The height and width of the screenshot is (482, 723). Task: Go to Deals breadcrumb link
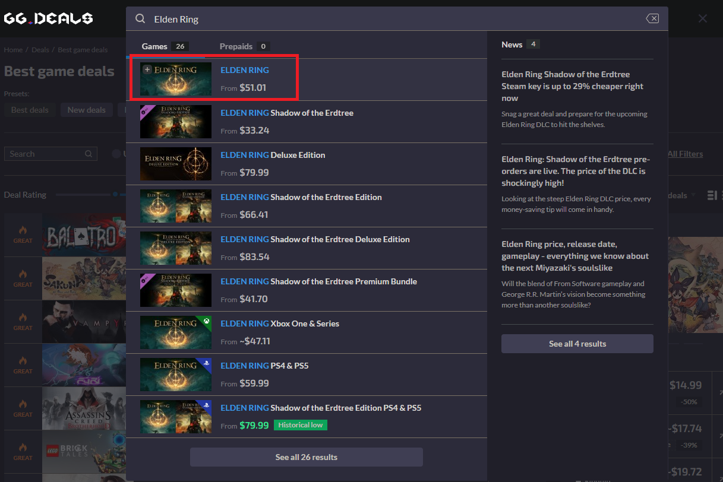click(x=40, y=50)
